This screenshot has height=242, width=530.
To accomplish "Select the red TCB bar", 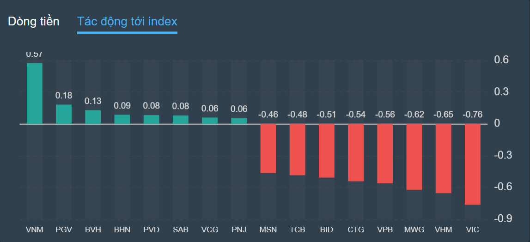I will tap(298, 150).
